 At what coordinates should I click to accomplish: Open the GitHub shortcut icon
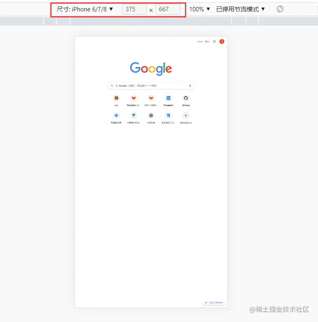[186, 98]
